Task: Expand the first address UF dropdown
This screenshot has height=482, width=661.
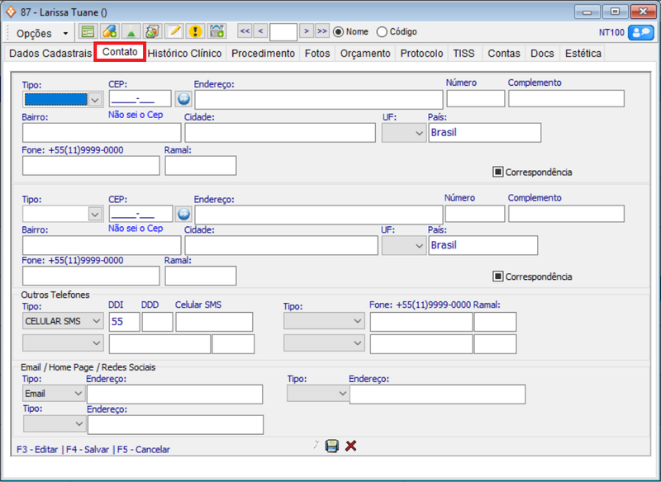Action: tap(403, 133)
